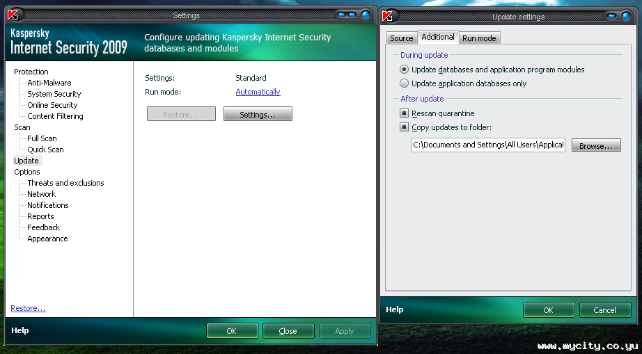
Task: Open Help in Update settings window
Action: point(395,309)
